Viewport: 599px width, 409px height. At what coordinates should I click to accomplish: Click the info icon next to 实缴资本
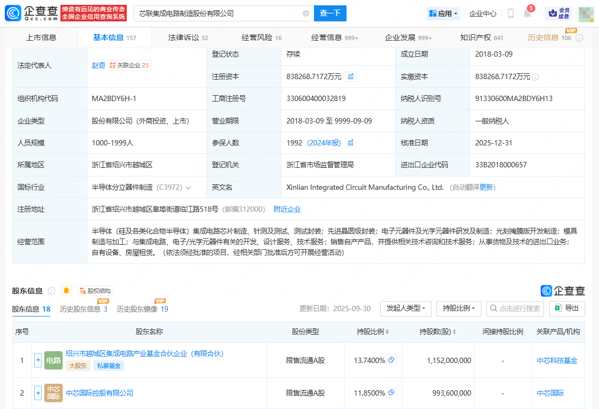click(x=535, y=77)
